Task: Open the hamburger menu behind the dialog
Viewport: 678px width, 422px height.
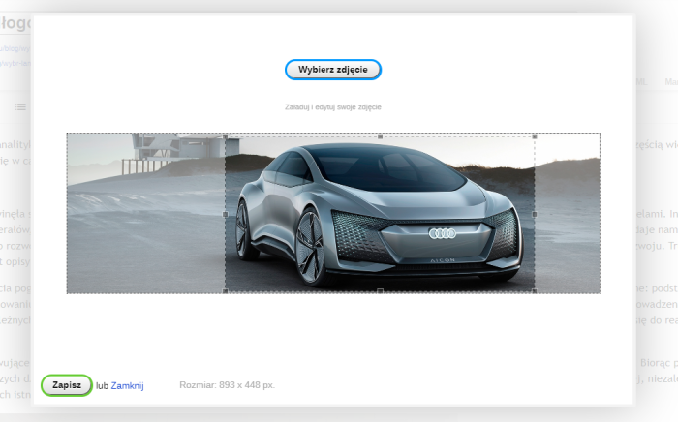Action: click(x=20, y=105)
